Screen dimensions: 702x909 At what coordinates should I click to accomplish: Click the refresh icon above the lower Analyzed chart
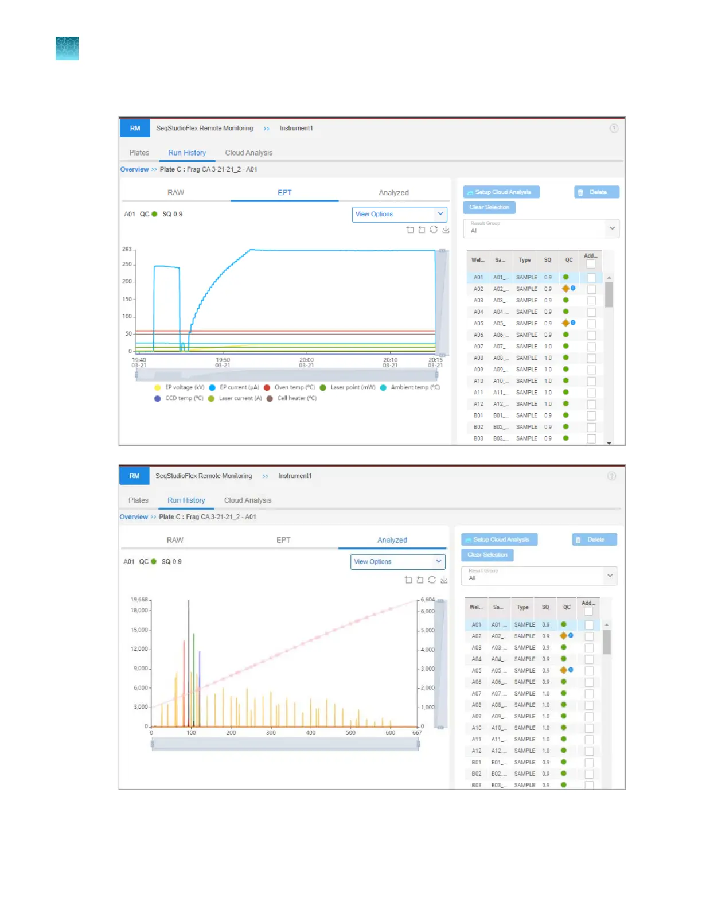point(432,580)
